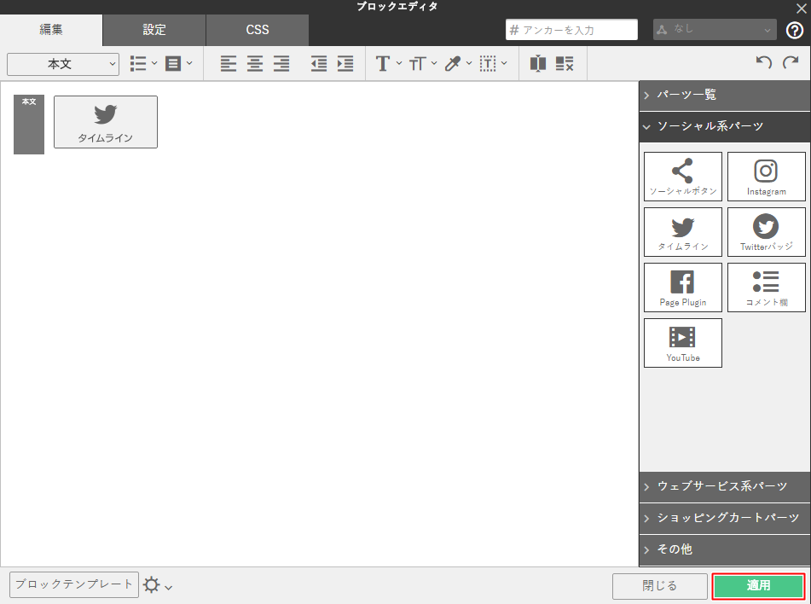
Task: Click the アンカーを入力 anchor field
Action: (571, 30)
